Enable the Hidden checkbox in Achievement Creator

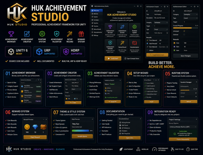click(147, 50)
